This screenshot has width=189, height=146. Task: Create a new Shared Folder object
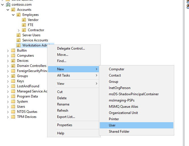point(137,132)
